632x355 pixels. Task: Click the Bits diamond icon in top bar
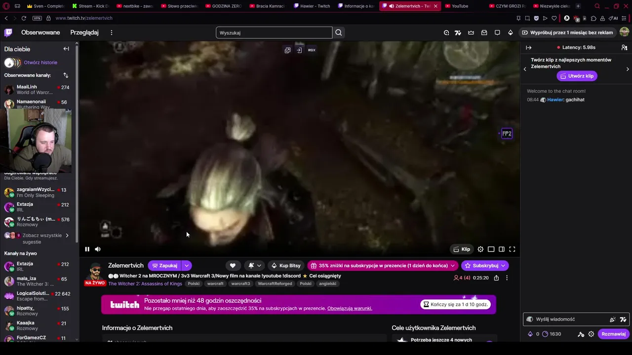coord(511,33)
